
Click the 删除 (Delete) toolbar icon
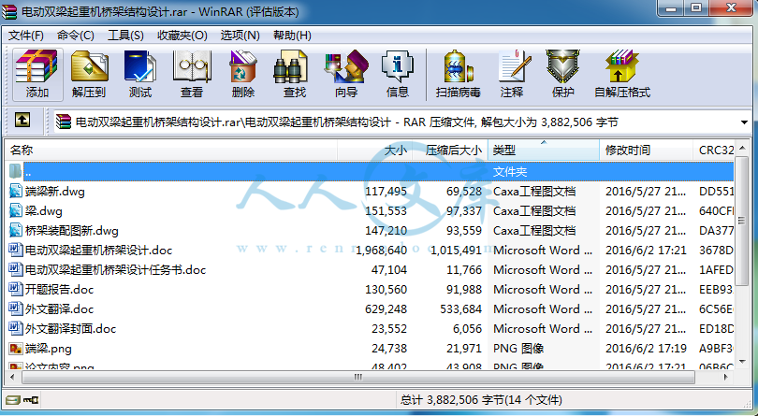click(243, 75)
